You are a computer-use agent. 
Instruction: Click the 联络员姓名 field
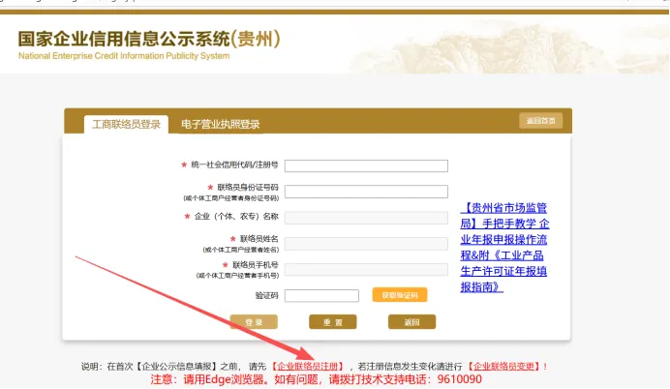point(366,244)
